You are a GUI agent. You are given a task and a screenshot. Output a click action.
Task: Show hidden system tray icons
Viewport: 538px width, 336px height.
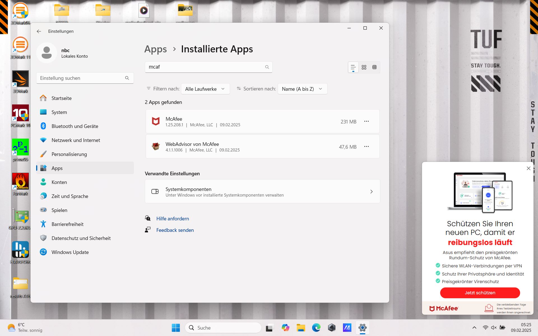pos(474,328)
